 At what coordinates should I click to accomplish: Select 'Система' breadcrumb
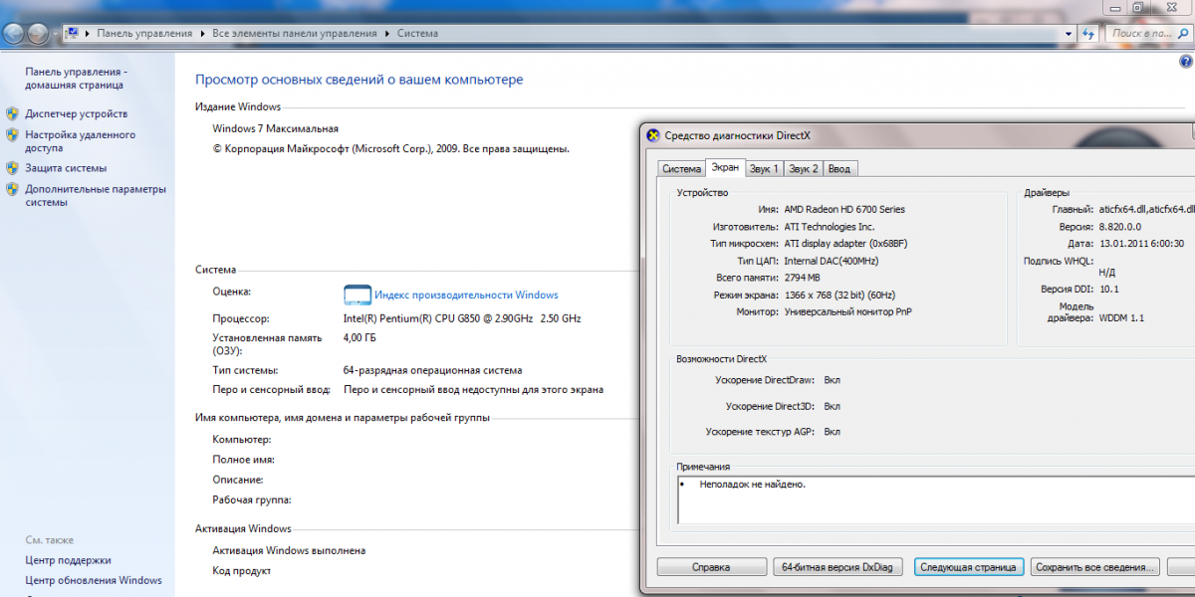417,34
